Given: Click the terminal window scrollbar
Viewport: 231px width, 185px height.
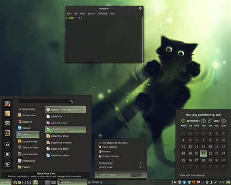Looking at the screenshot, I should (142, 39).
